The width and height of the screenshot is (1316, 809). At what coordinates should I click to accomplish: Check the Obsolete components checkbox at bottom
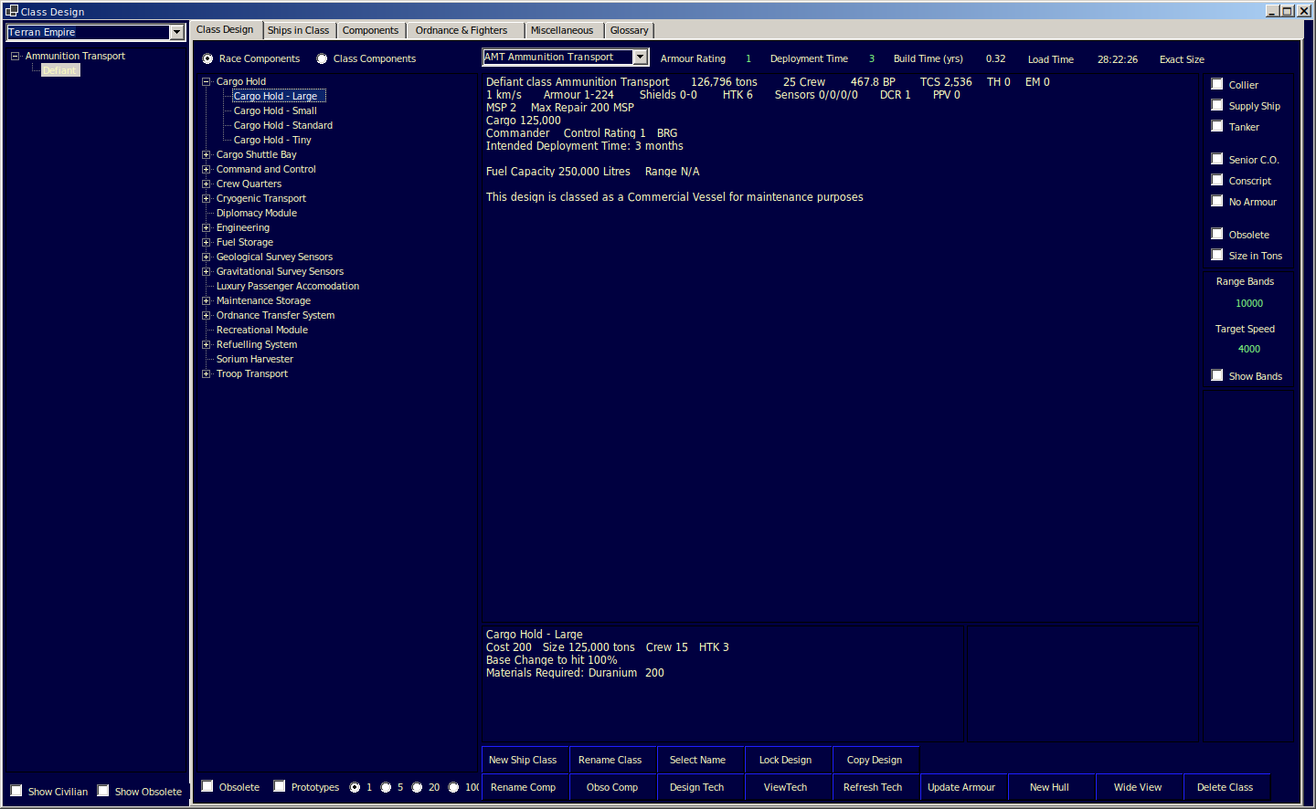click(207, 786)
